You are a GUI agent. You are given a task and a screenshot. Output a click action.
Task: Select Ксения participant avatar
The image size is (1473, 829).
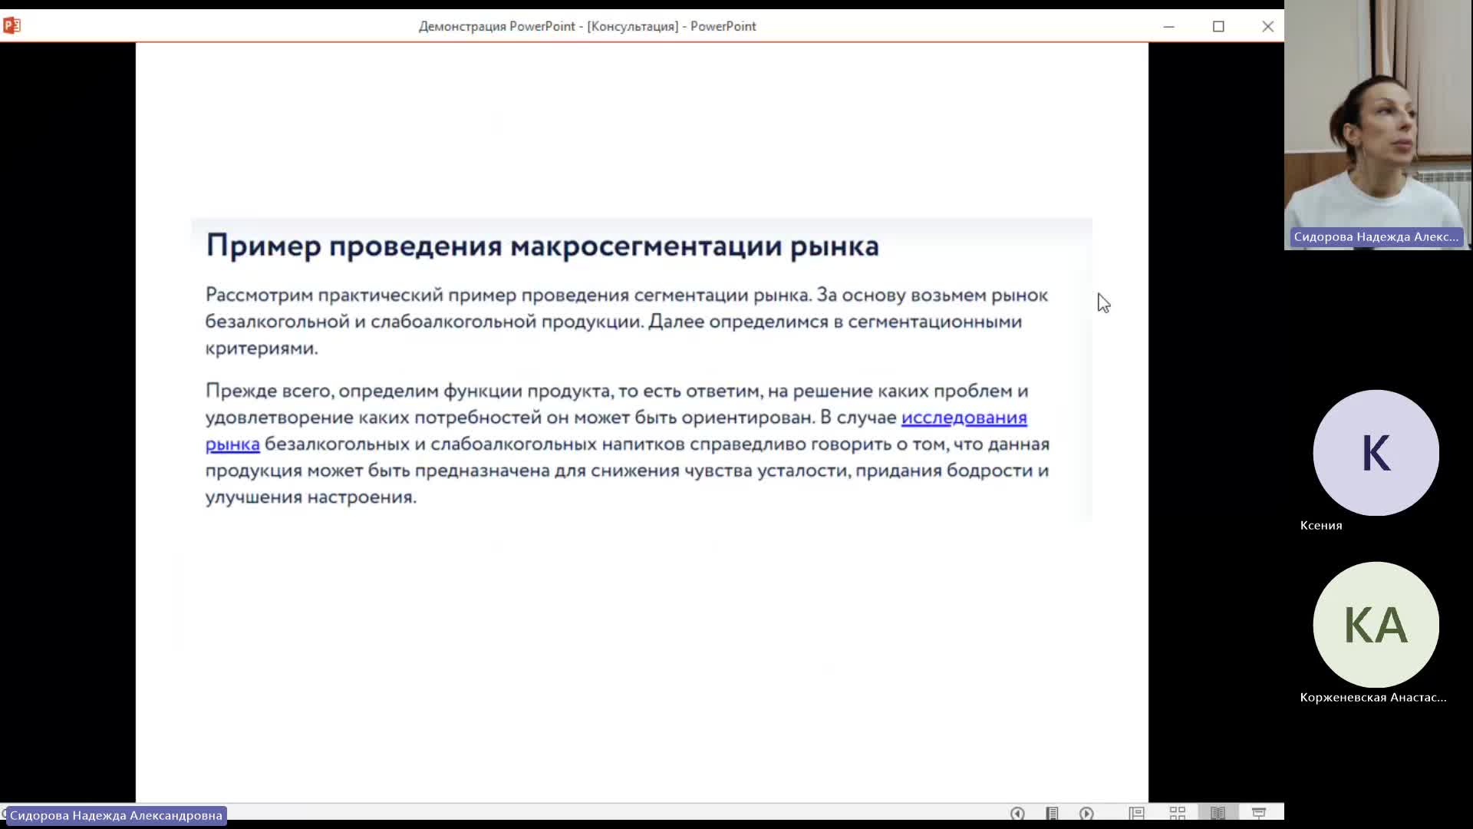(1376, 453)
